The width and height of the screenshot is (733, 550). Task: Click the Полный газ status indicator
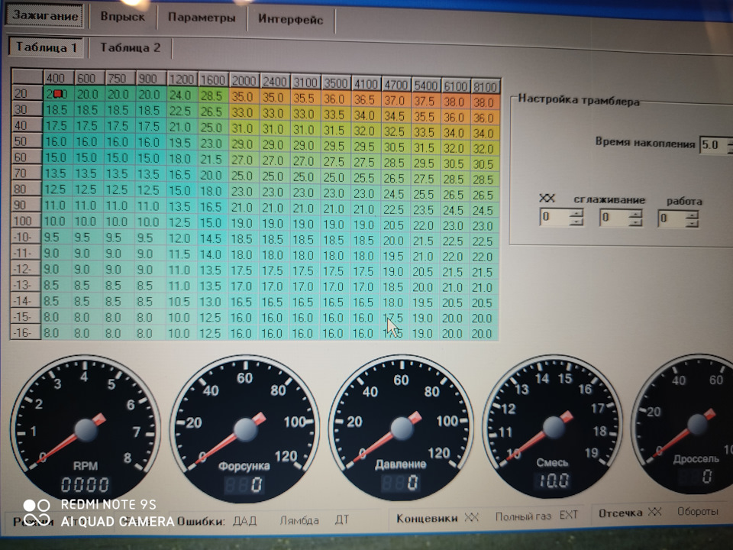click(523, 516)
